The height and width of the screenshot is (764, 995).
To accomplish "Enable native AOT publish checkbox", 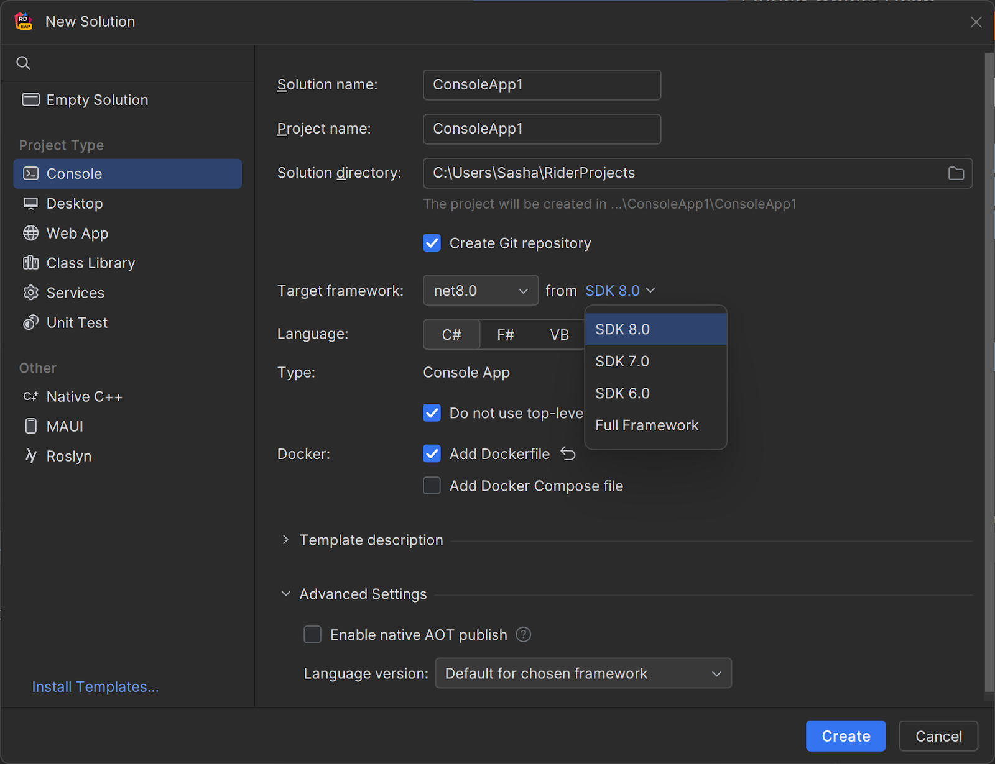I will click(312, 634).
